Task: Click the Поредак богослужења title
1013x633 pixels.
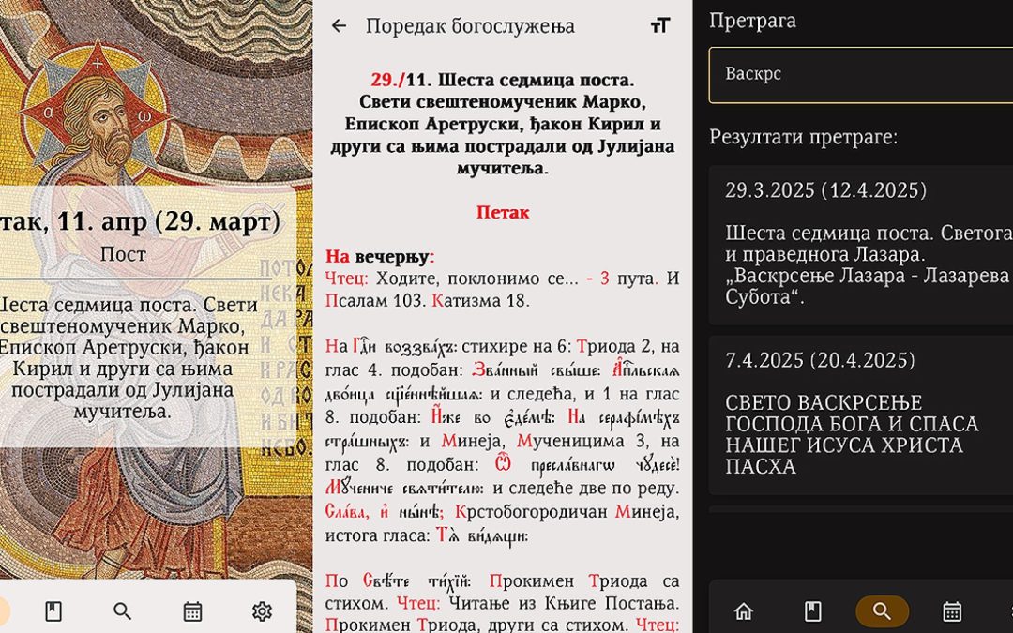Action: point(470,26)
